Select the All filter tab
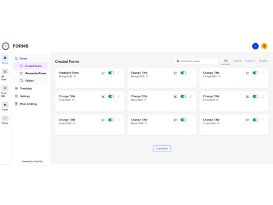Viewport: 273px width, 205px height. point(225,61)
